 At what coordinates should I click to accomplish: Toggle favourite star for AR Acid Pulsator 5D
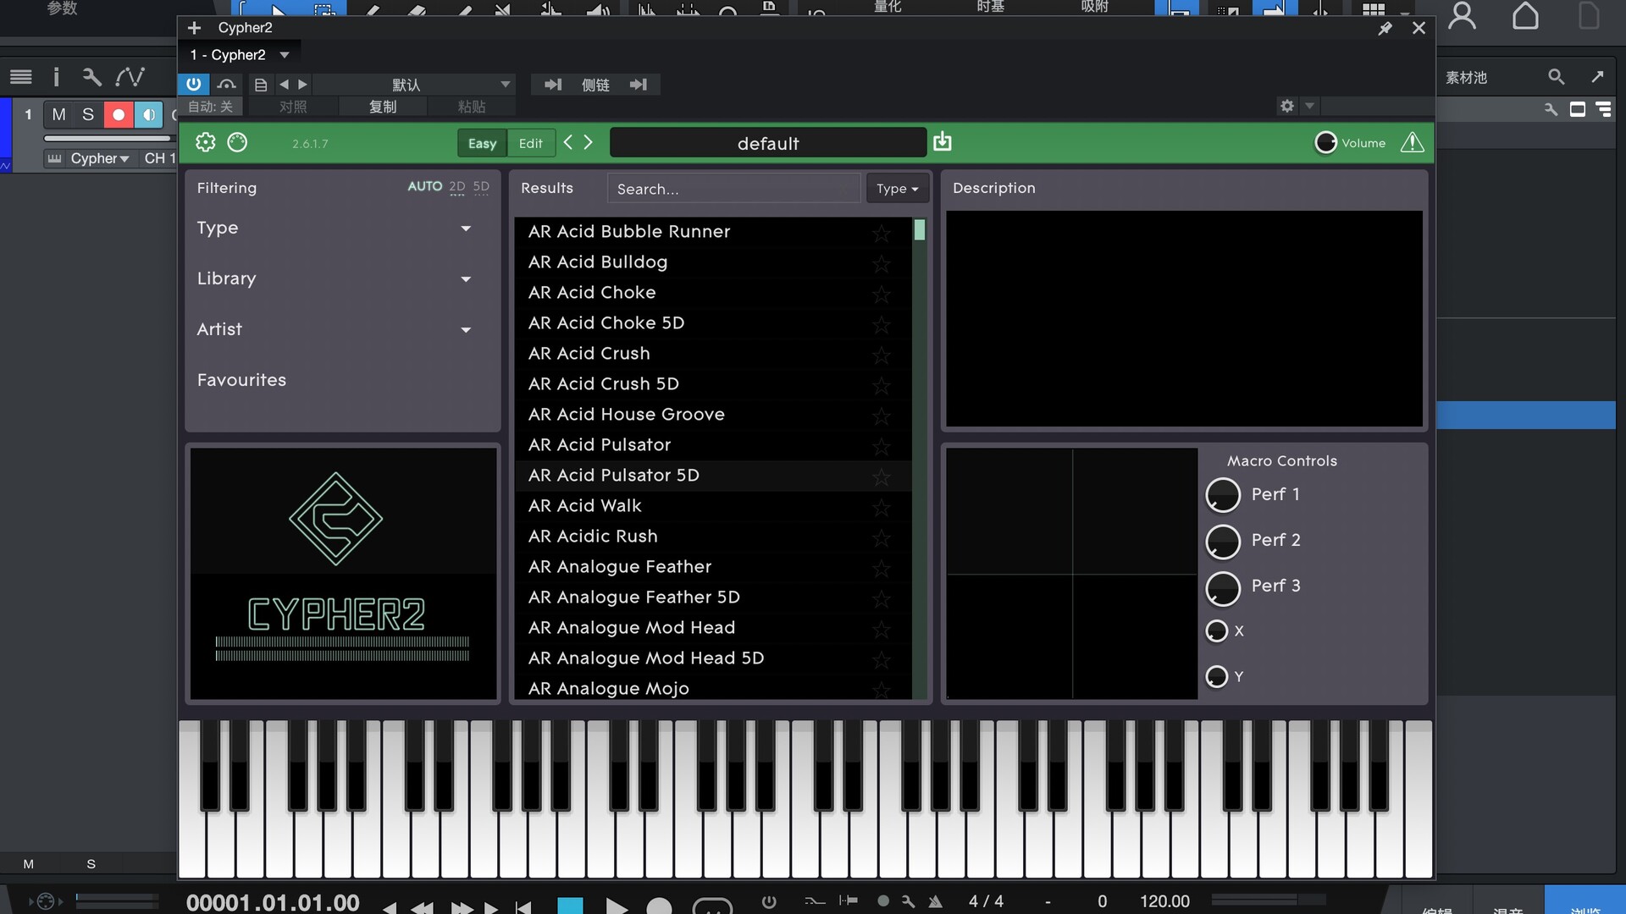click(882, 476)
